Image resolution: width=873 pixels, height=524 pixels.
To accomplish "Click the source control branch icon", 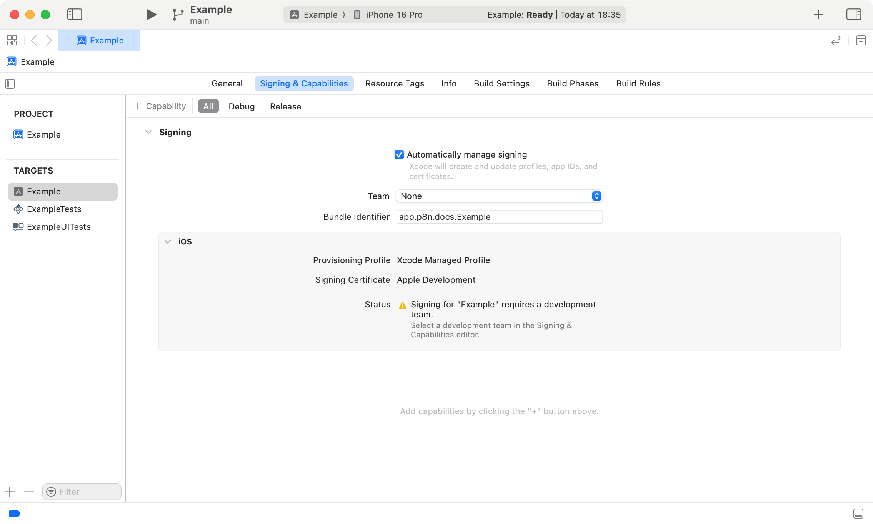I will (178, 15).
